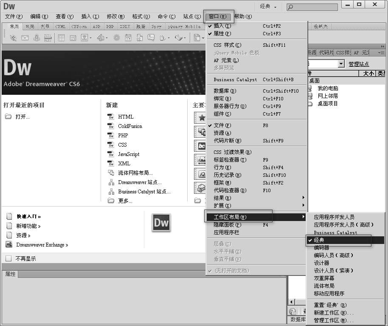The width and height of the screenshot is (388, 326).
Task: Choose CSS 样式(C) from the Window menu
Action: tap(256, 45)
